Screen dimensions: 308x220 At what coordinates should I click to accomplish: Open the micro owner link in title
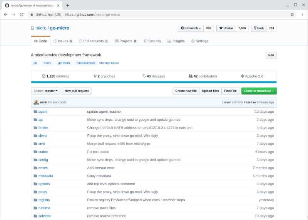(41, 28)
